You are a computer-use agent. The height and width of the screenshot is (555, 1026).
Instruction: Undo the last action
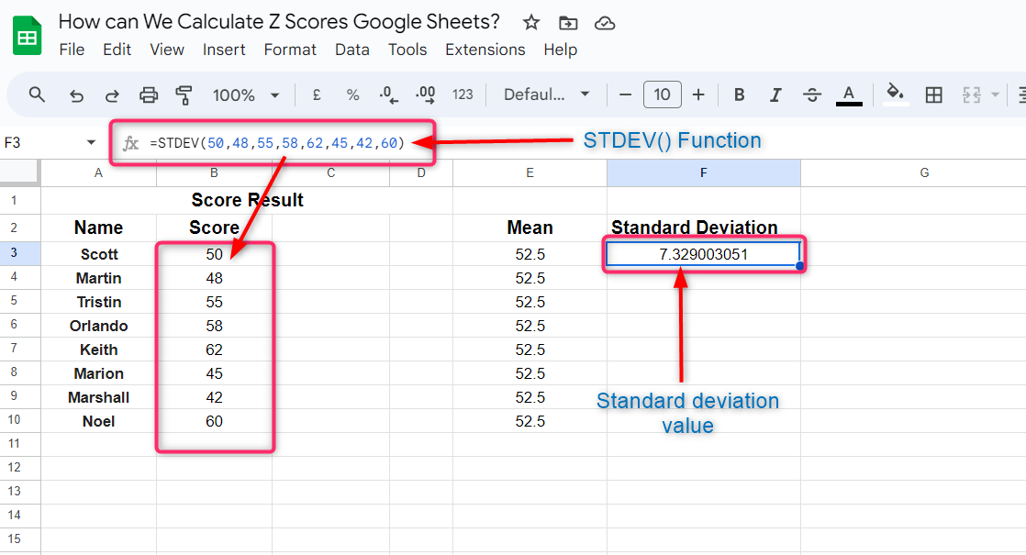pyautogui.click(x=76, y=95)
